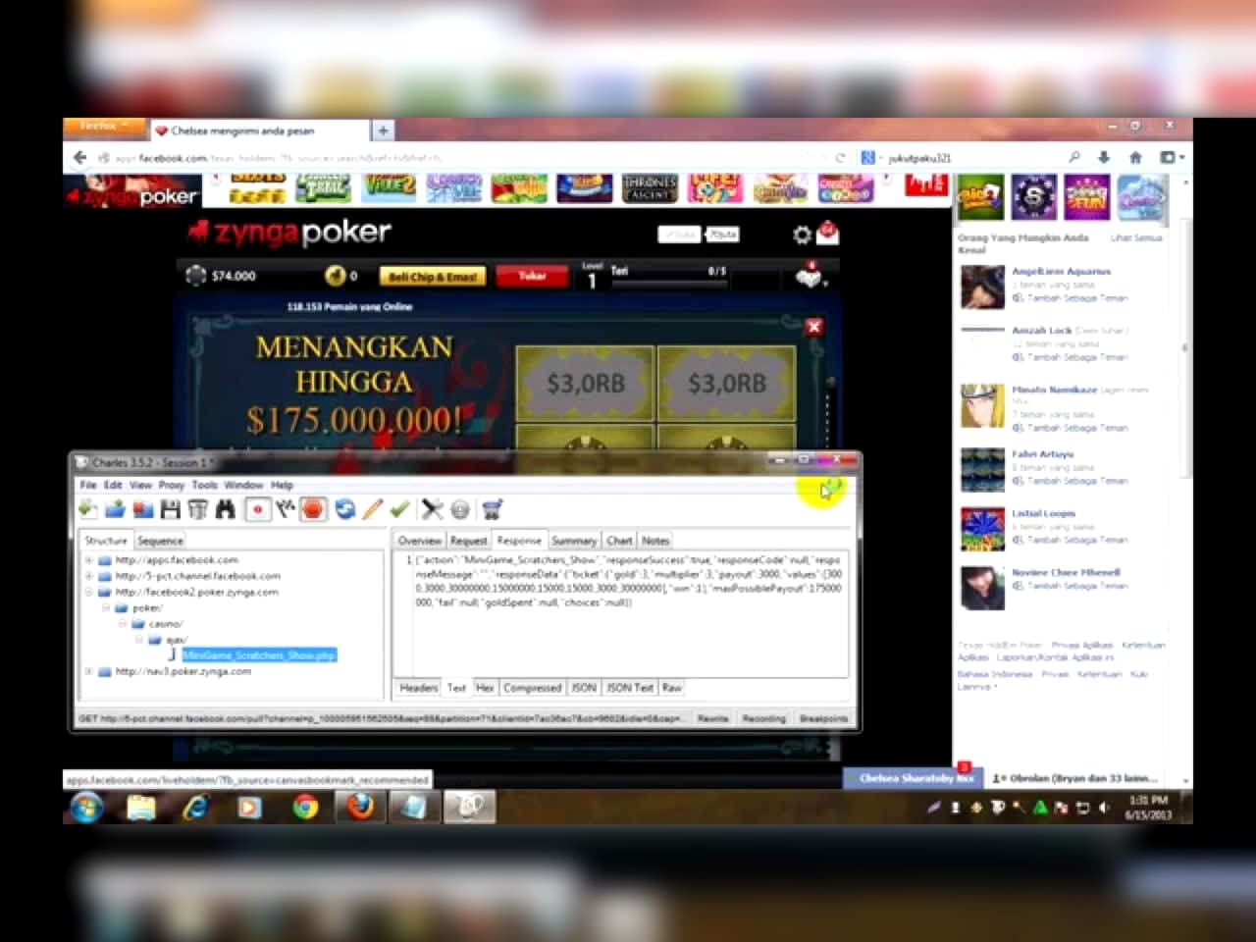
Task: Click the Find binoculars icon in Charles
Action: pos(225,509)
